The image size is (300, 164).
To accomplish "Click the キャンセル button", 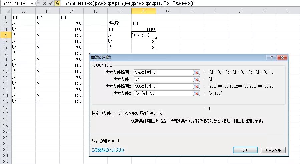I will tap(273, 150).
